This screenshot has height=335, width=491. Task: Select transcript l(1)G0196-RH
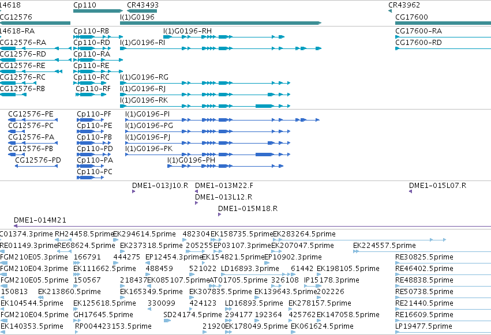tap(224, 37)
